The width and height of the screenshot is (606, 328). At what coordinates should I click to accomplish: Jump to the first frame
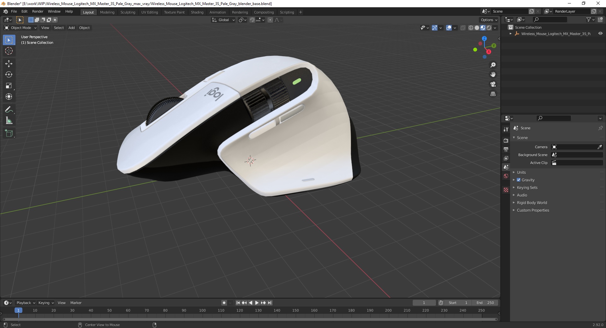pos(238,303)
